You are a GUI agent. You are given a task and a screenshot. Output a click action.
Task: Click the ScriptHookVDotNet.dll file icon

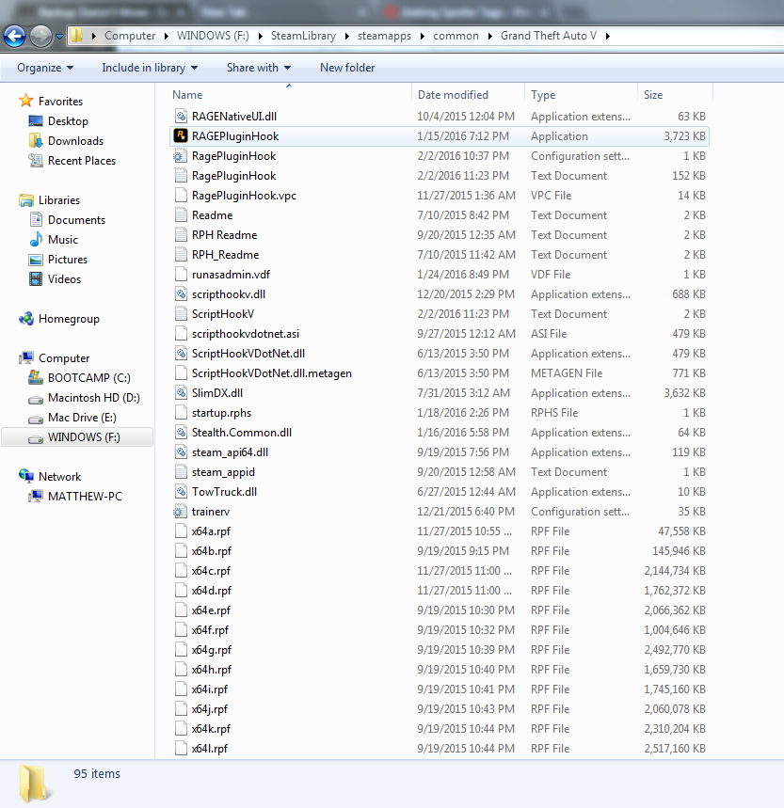(181, 354)
